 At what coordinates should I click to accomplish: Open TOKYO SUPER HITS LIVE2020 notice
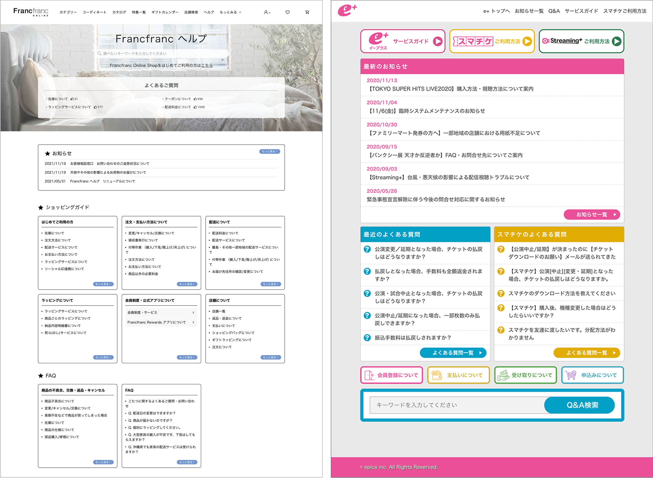pos(450,89)
